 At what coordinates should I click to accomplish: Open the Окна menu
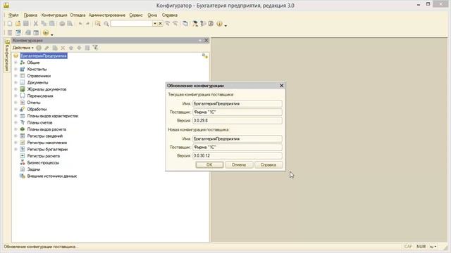click(152, 15)
